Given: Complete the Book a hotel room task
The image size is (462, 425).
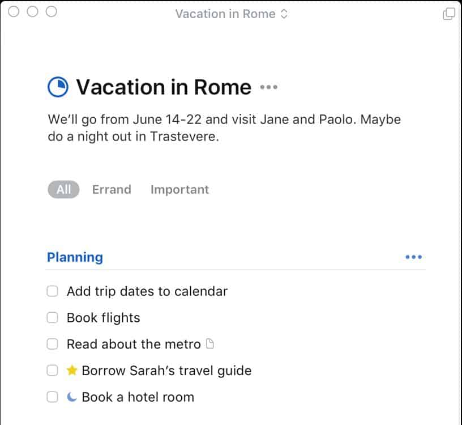Looking at the screenshot, I should click(52, 397).
